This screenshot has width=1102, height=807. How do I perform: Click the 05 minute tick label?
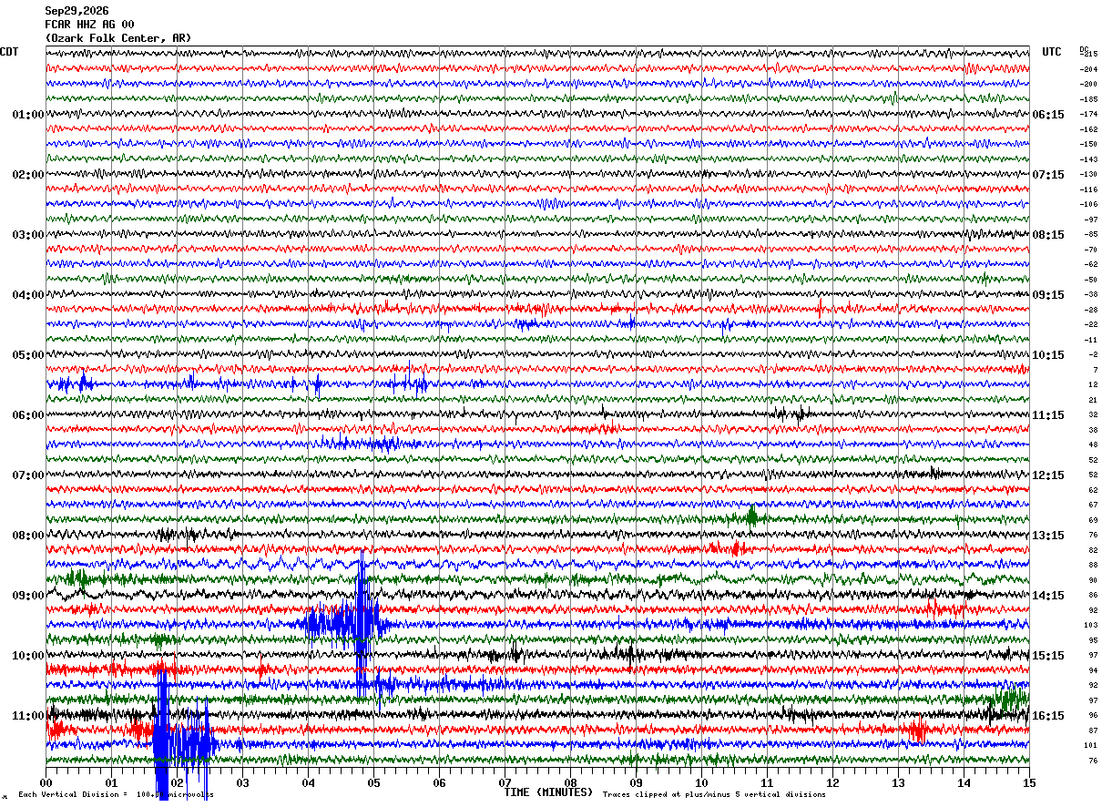pos(373,782)
